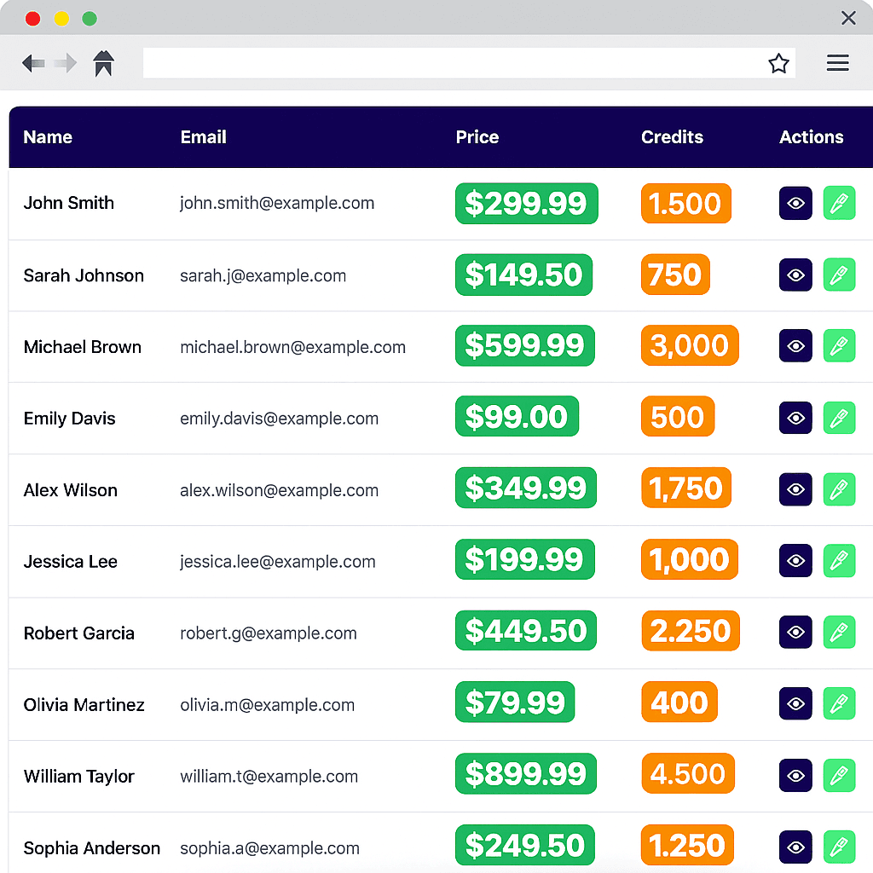873x873 pixels.
Task: Click the eye icon in William Taylor's row
Action: [x=795, y=776]
